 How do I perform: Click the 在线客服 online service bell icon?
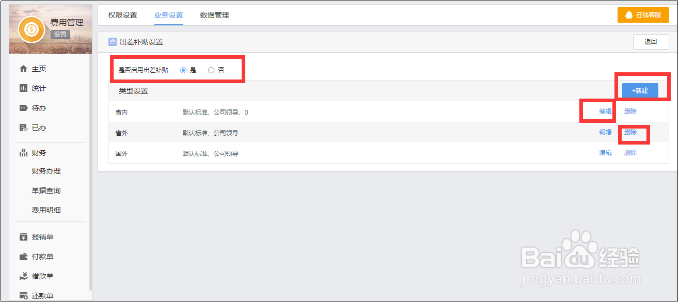pyautogui.click(x=628, y=14)
